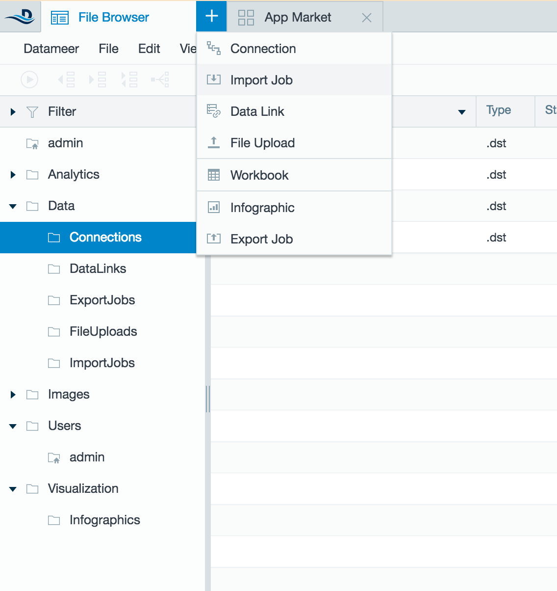Open the column sort dropdown arrow
The image size is (557, 591).
(x=461, y=112)
